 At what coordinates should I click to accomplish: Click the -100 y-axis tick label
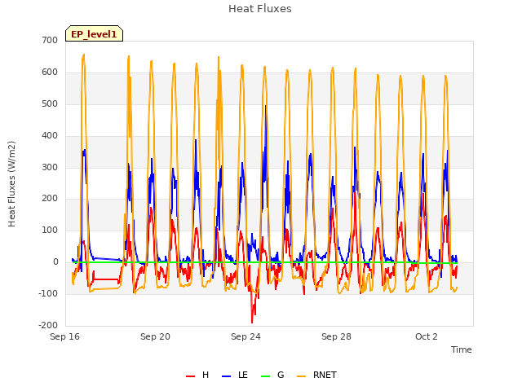(48, 293)
